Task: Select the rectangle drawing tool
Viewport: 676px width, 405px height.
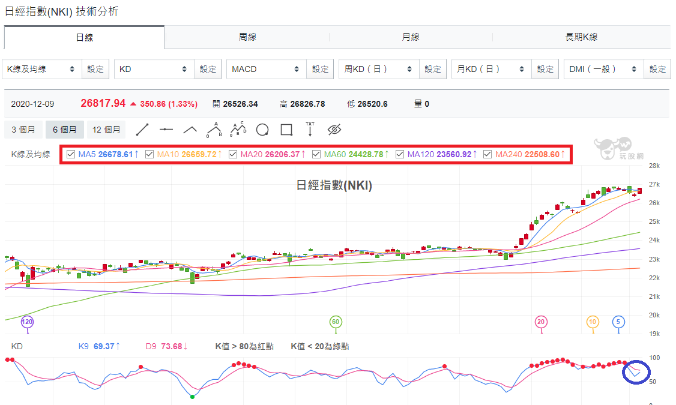Action: (286, 130)
